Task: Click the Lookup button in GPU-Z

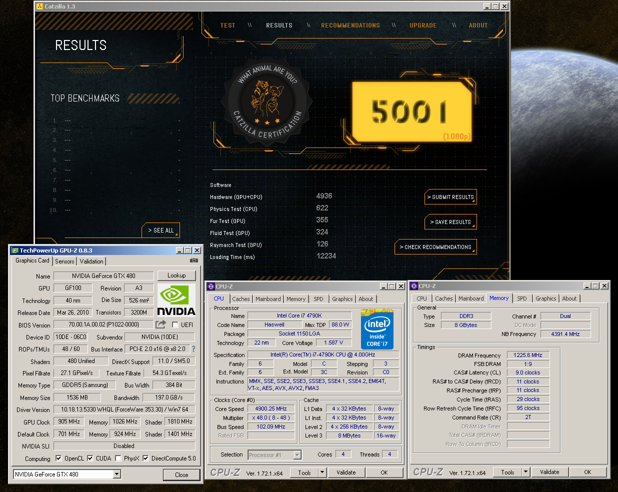Action: tap(176, 275)
